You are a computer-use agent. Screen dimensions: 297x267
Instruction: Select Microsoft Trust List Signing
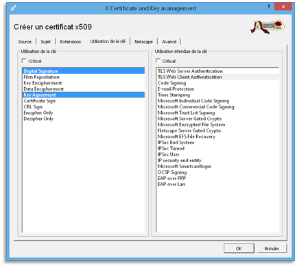(217, 113)
